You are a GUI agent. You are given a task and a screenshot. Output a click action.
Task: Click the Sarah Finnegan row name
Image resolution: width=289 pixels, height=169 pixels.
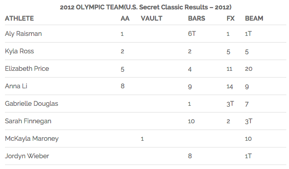click(28, 121)
